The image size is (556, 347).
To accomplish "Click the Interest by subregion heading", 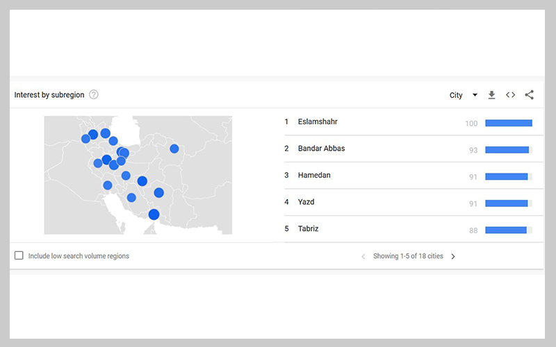I will (x=49, y=95).
